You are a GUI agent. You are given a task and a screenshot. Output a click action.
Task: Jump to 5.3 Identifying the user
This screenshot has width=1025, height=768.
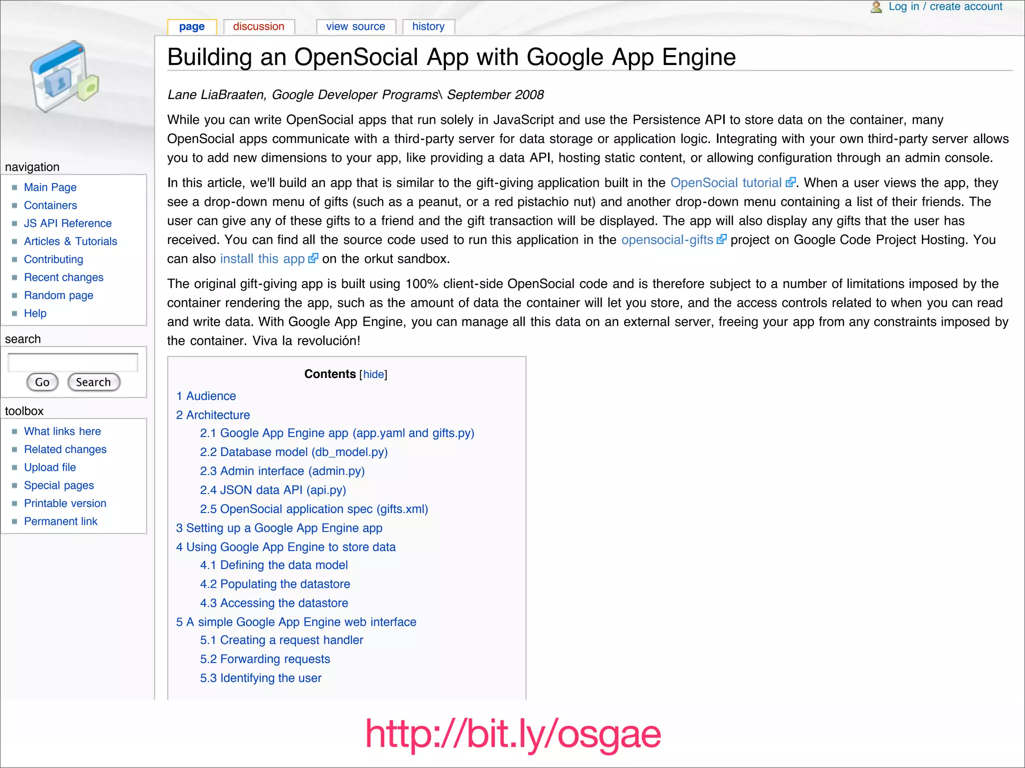(x=260, y=678)
